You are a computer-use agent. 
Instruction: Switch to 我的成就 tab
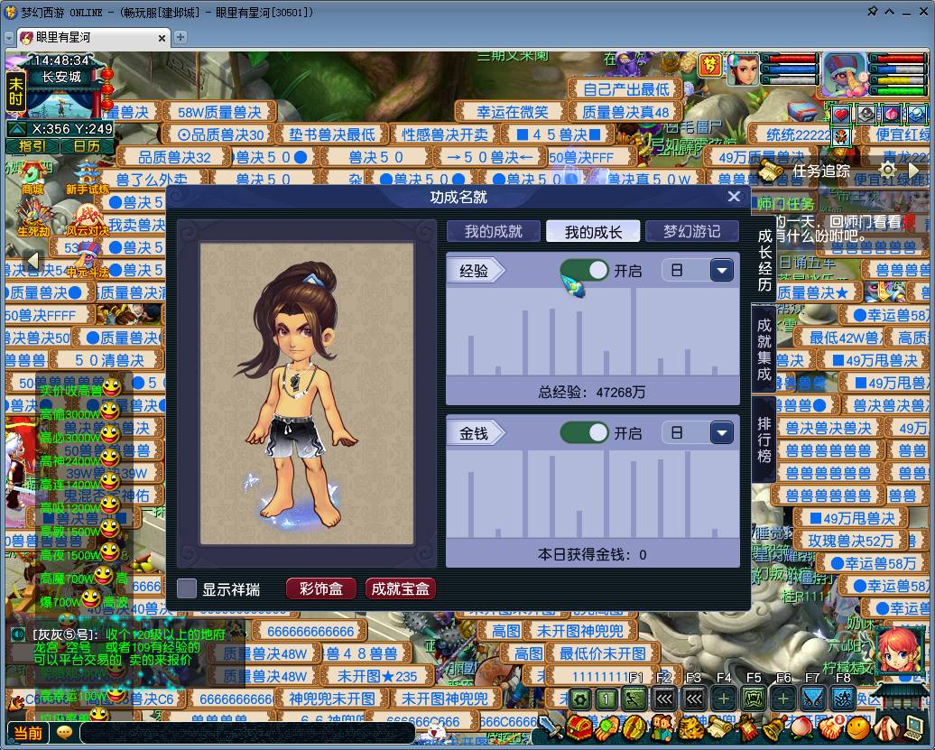coord(493,231)
